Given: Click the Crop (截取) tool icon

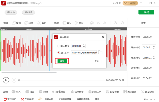Looking at the screenshot, I should coord(52,23).
